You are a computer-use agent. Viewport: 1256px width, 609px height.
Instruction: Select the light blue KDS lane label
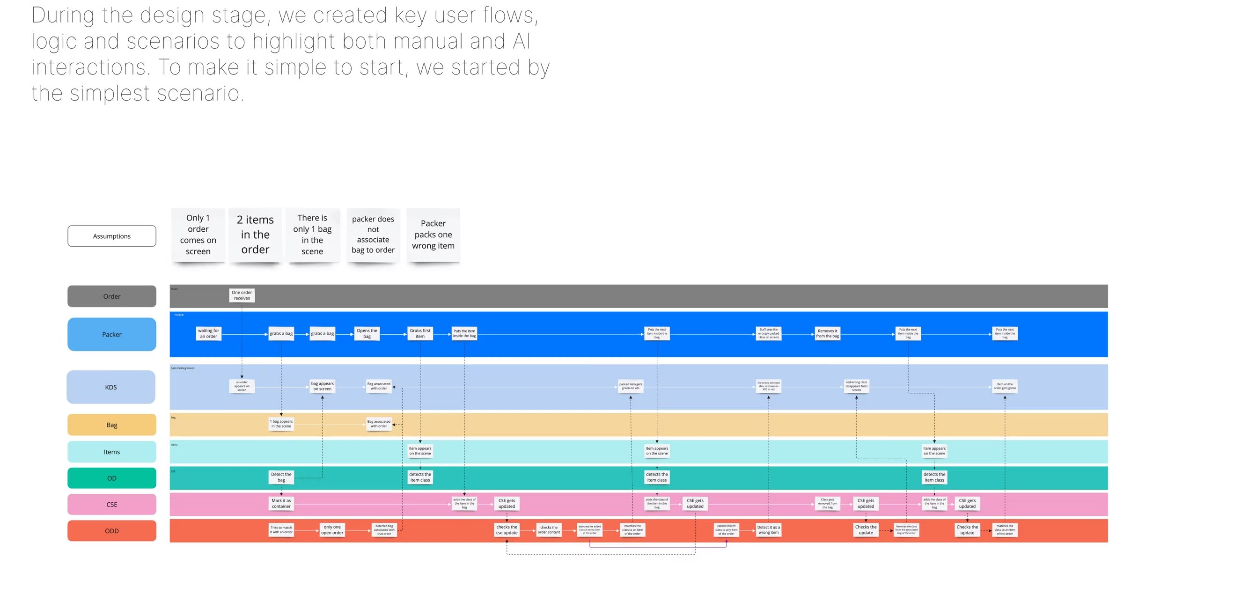(111, 387)
